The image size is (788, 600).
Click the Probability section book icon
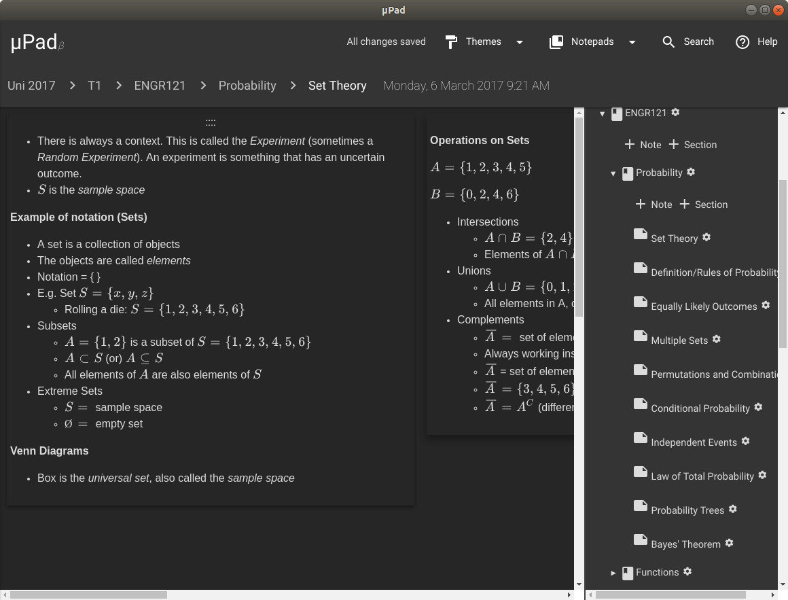point(628,174)
